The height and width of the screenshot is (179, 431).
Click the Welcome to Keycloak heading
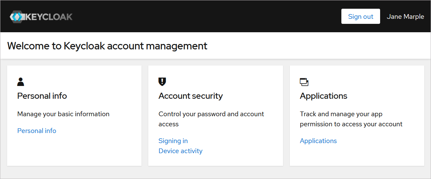pyautogui.click(x=107, y=46)
